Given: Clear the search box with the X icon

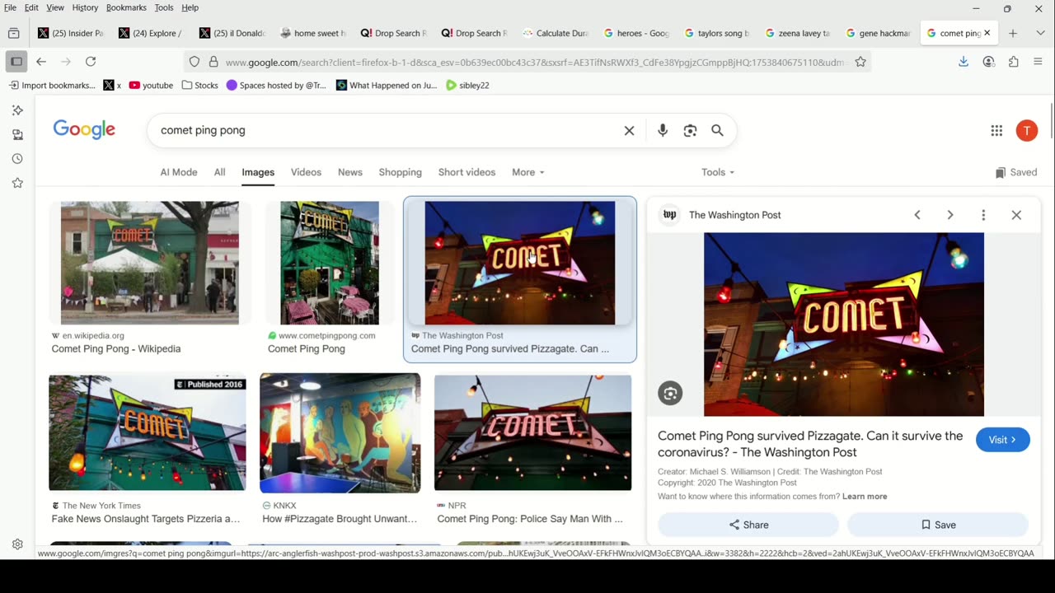Looking at the screenshot, I should pyautogui.click(x=629, y=130).
